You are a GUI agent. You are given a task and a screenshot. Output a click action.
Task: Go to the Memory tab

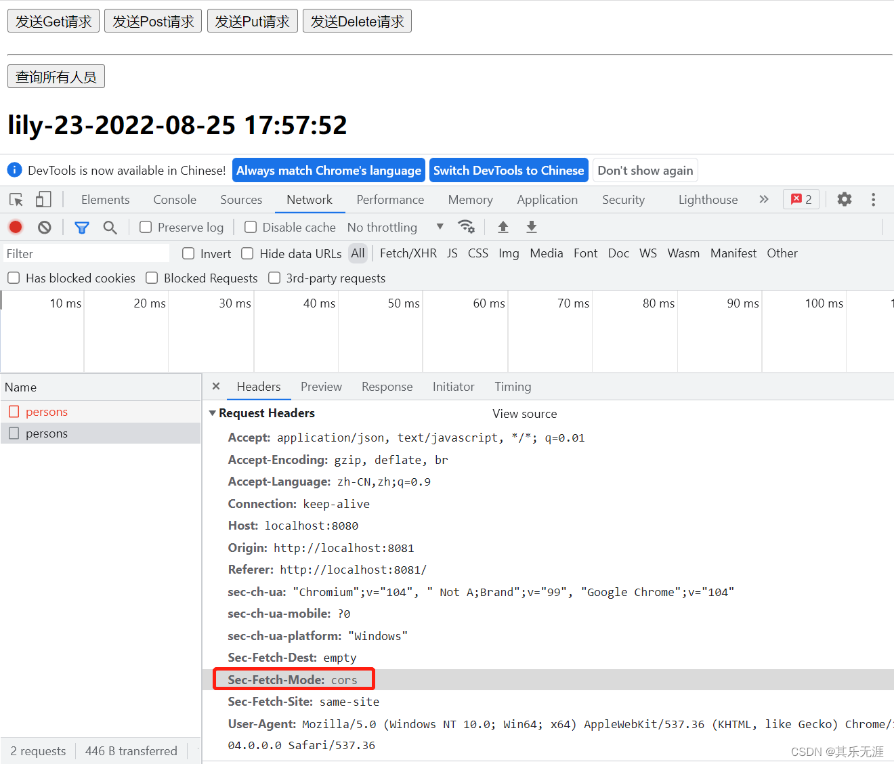point(470,200)
